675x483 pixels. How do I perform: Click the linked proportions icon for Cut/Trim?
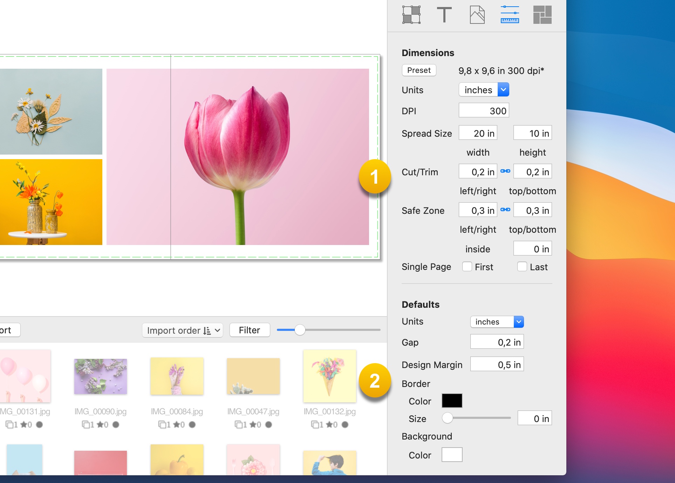click(505, 171)
